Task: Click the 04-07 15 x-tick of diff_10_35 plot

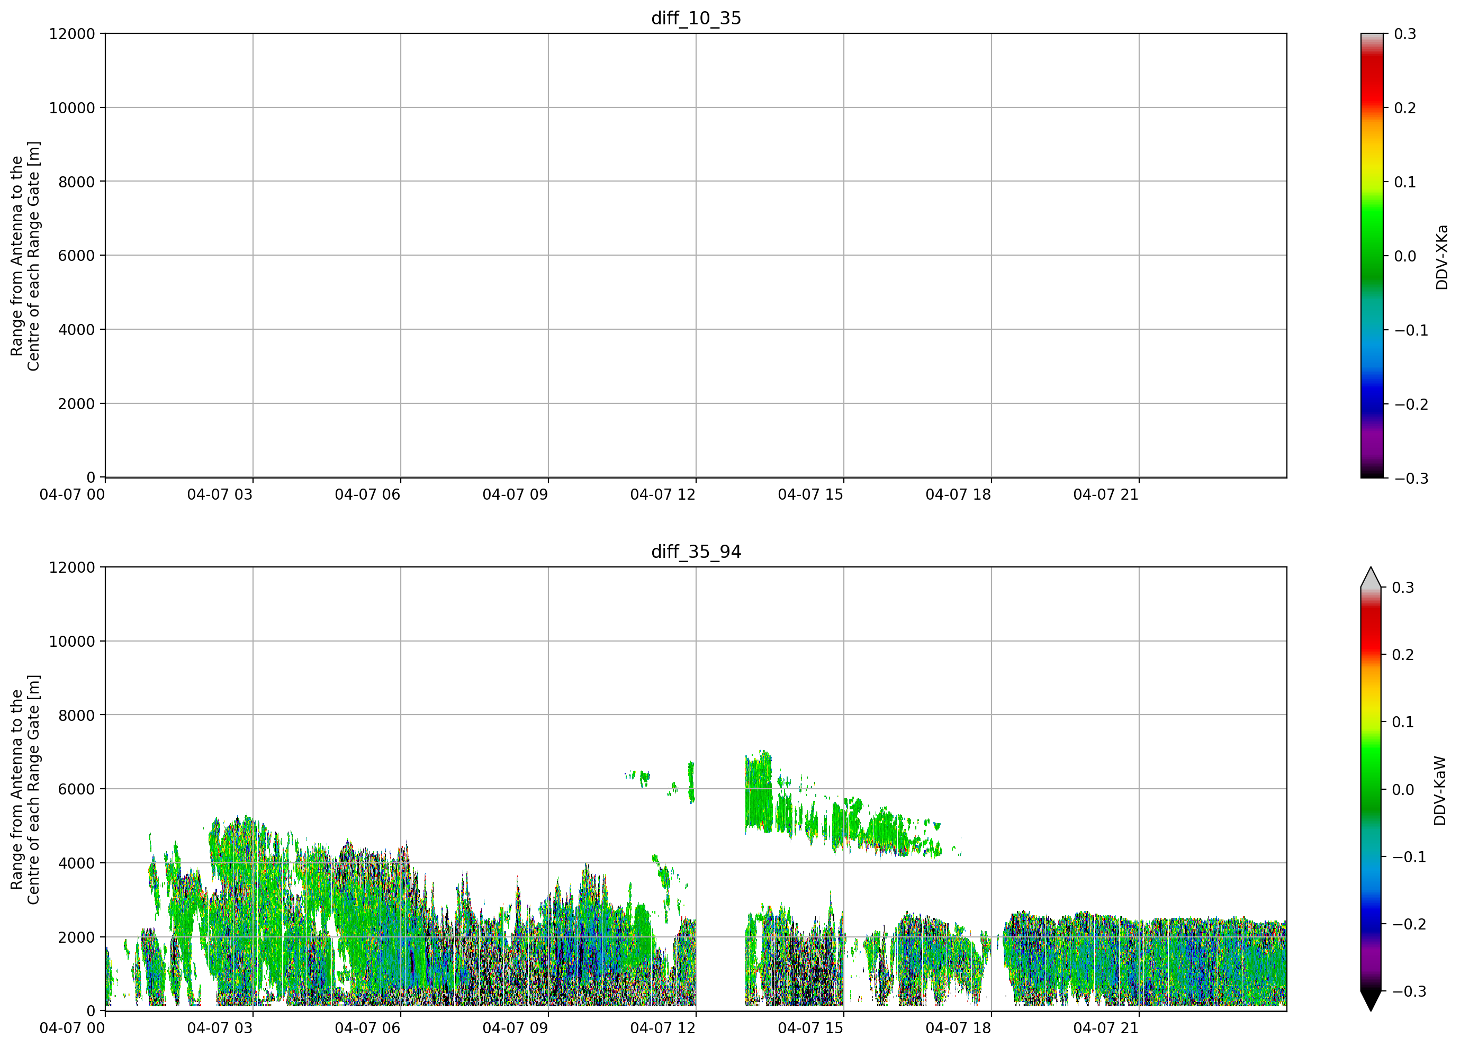Action: tap(810, 494)
